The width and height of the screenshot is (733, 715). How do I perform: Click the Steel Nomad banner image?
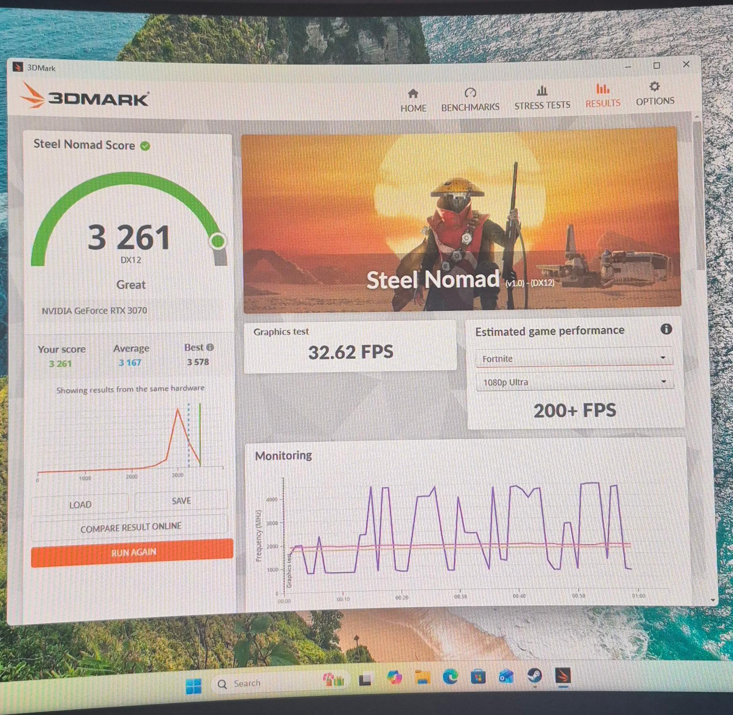click(x=461, y=219)
